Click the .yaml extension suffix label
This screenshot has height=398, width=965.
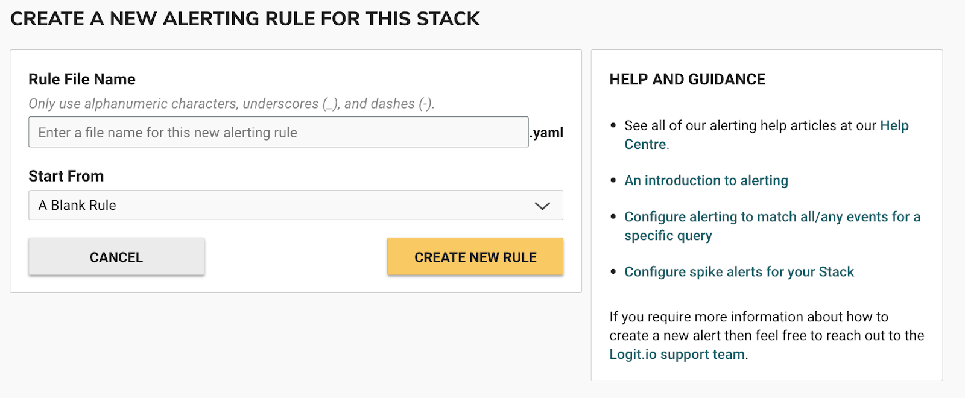pos(548,133)
